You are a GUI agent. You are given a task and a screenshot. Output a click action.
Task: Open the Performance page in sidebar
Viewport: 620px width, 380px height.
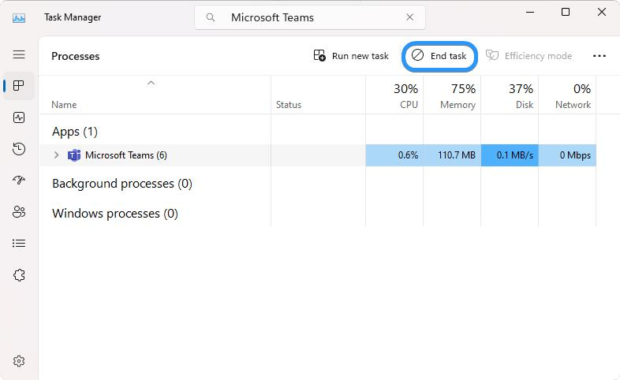click(x=19, y=117)
